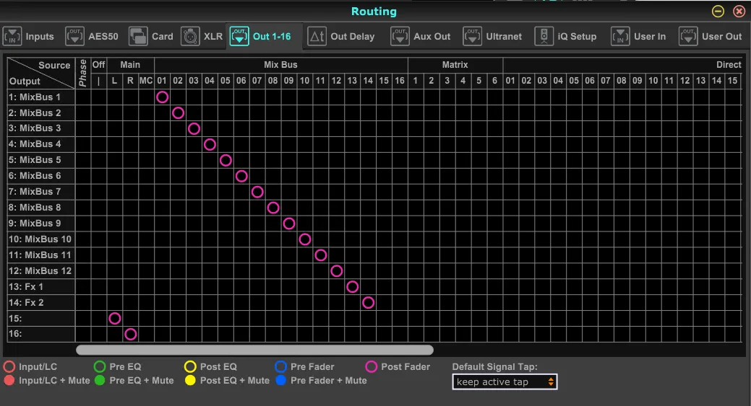Open the Card routing icon
The image size is (751, 406).
(x=138, y=36)
